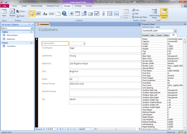
Task: Open the Property Sheet object selector dropdown
Action: tap(175, 31)
